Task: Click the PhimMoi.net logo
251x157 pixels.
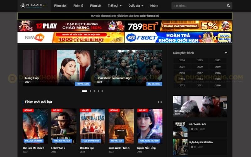Action: (34, 6)
